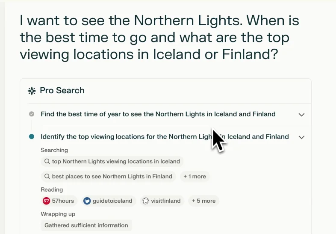
Task: Click the visitfinland globe favicon
Action: 145,201
